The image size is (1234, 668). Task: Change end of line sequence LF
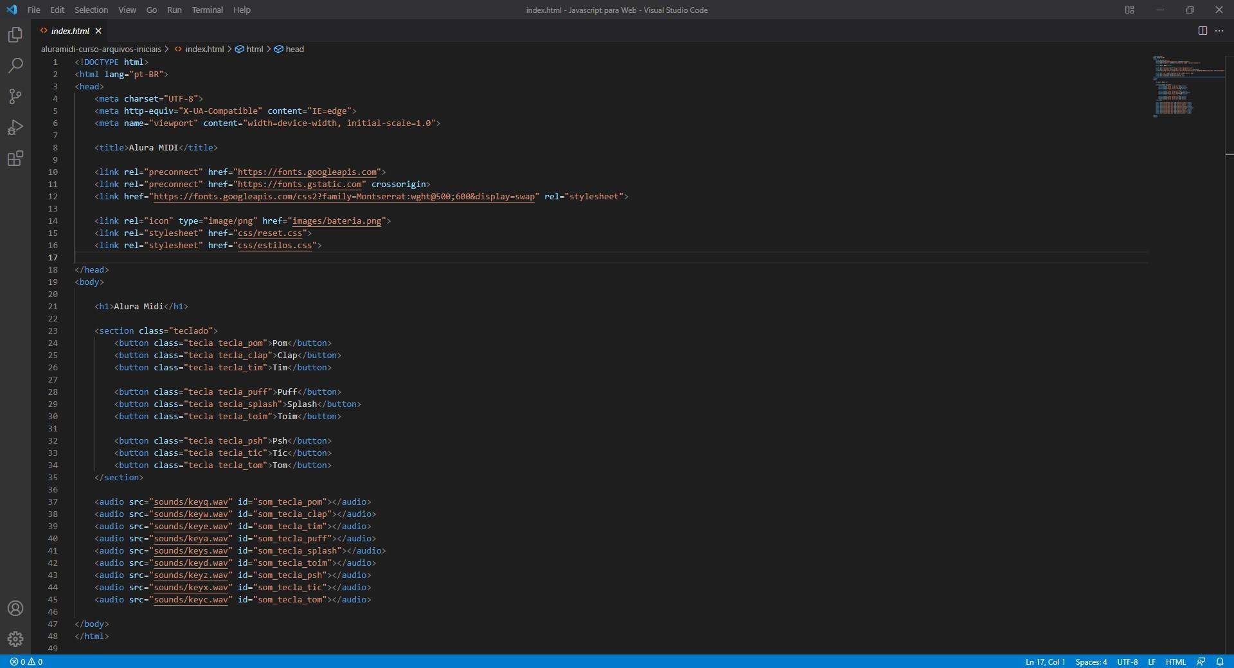click(1152, 662)
